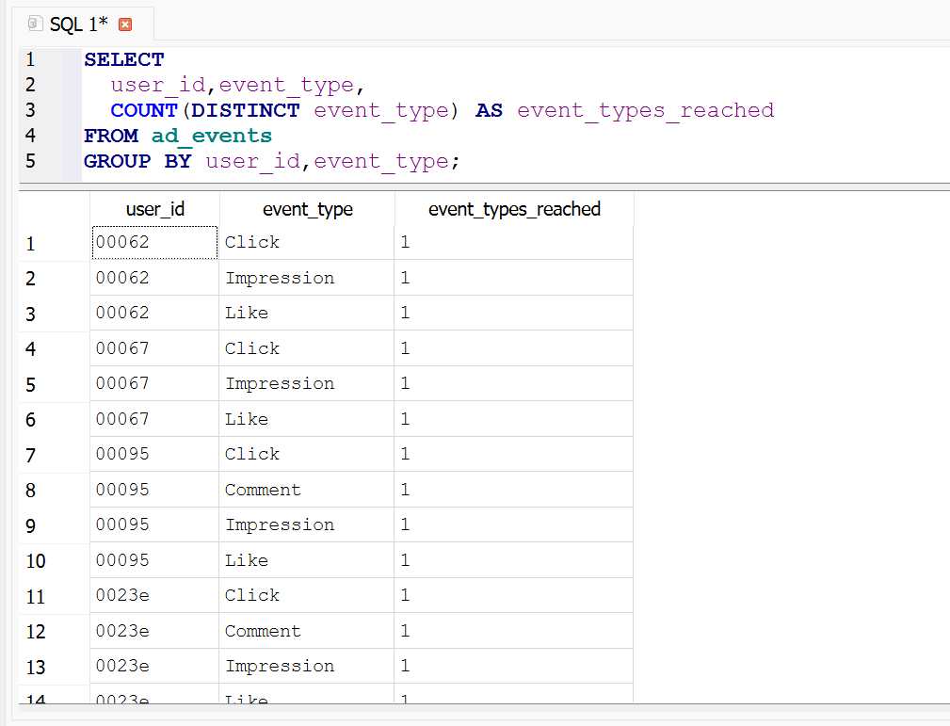Click the ad_events table name in query
This screenshot has width=950, height=726.
[x=211, y=136]
